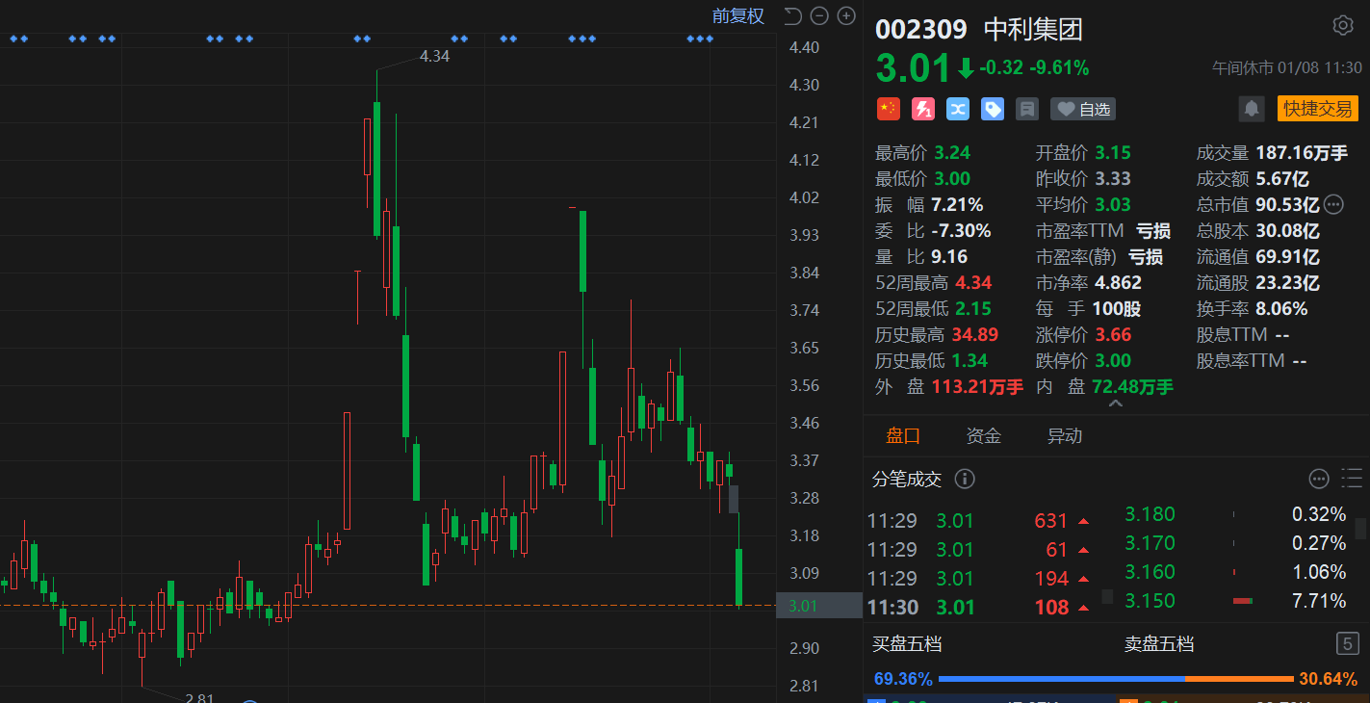
Task: Toggle 自选 watchlist favorite heart
Action: click(1083, 109)
